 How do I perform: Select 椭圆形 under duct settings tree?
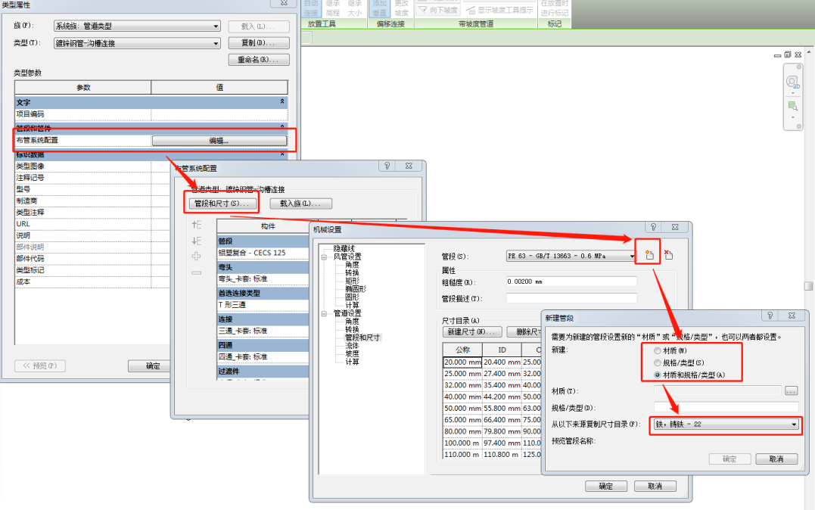pyautogui.click(x=356, y=288)
